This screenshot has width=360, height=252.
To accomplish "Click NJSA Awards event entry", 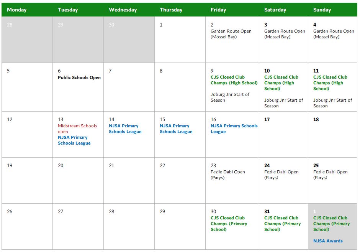I will [x=328, y=241].
